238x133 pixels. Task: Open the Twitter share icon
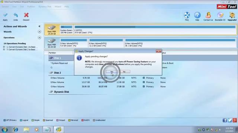coord(230,120)
